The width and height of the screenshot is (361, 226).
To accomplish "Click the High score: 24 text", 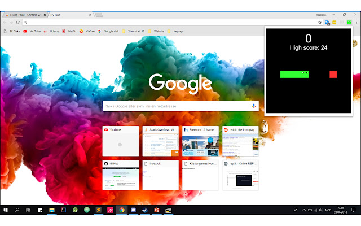I will click(309, 47).
